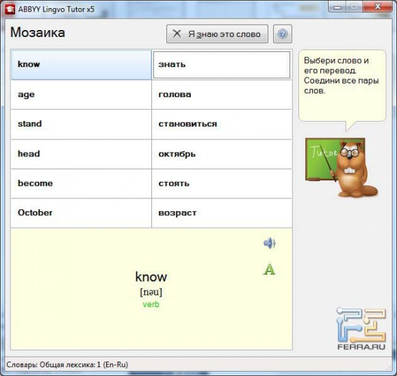
Task: Choose the translation 'октябрь'
Action: coord(222,154)
